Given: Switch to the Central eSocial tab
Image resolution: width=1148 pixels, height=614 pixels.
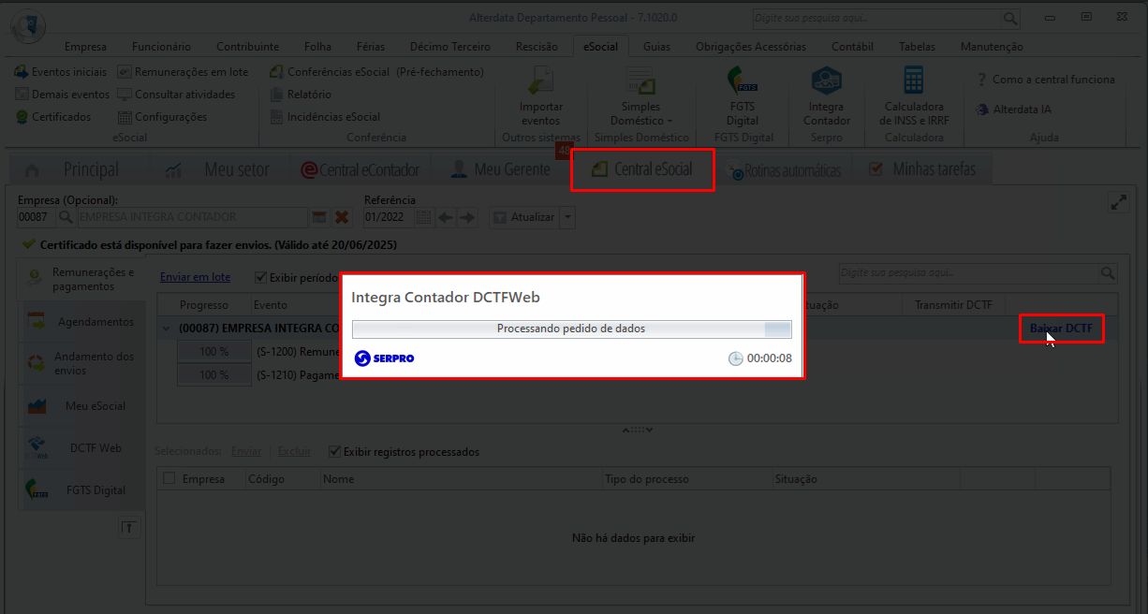Looking at the screenshot, I should coord(642,169).
